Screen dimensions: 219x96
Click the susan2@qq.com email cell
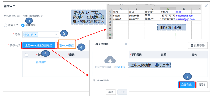tap(184, 19)
